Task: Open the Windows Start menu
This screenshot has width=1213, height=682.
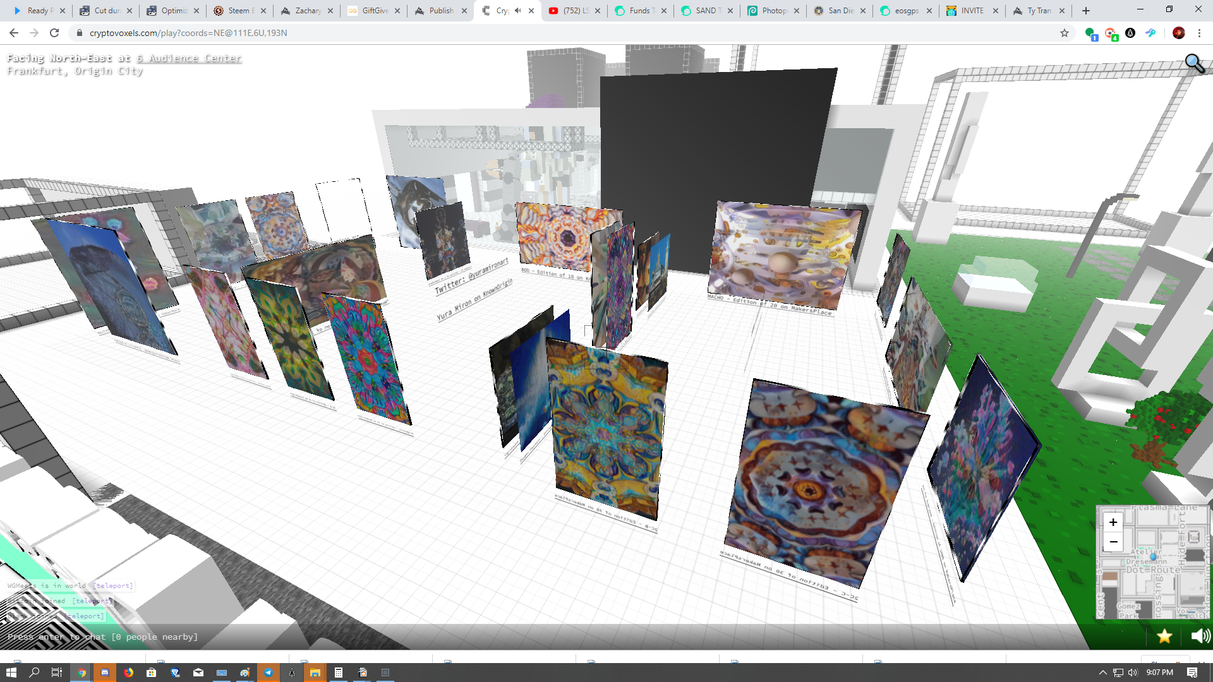Action: (x=11, y=673)
